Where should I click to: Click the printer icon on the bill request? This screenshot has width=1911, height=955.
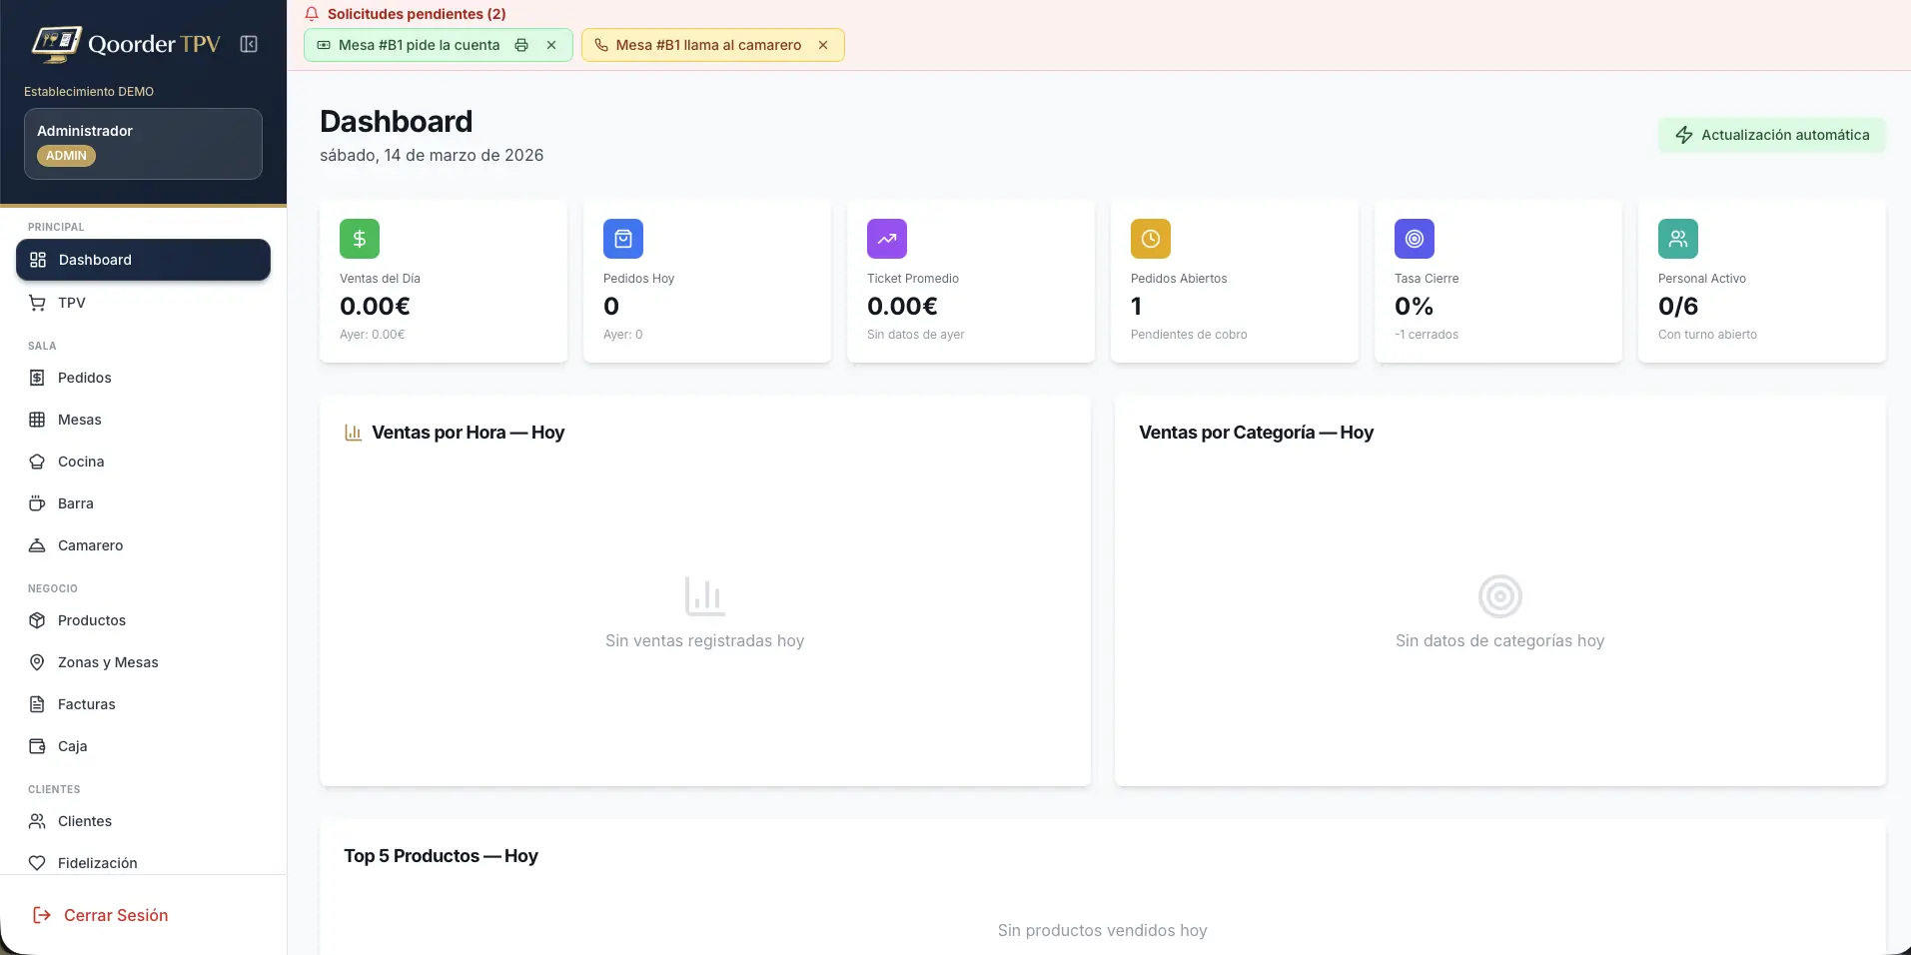(x=521, y=45)
